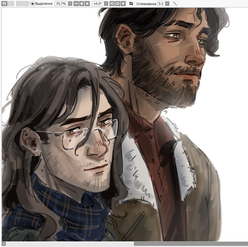This screenshot has height=247, width=248.
Task: Open the rotation angle dropdown
Action: [106, 3]
